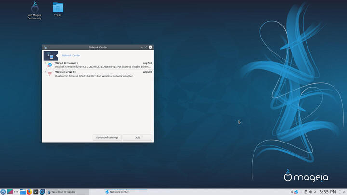The height and width of the screenshot is (195, 347).
Task: Expand the Wired (Ethernet) entry arrow
Action: [x=45, y=63]
